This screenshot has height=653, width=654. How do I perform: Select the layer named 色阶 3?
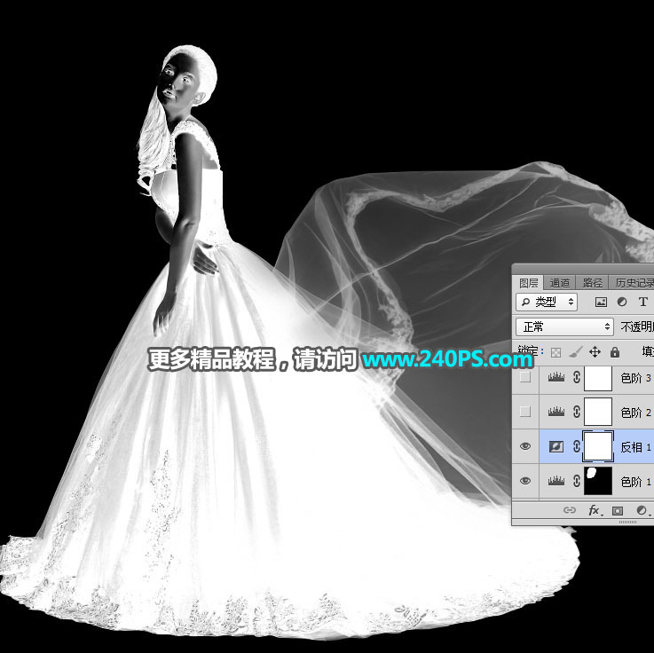635,378
